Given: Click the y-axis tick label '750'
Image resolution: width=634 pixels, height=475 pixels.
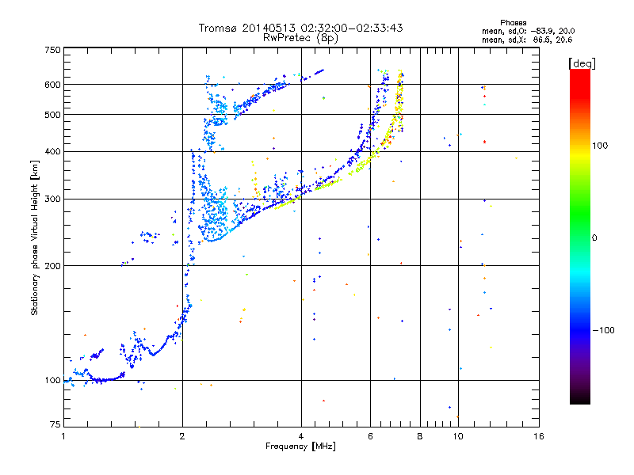Looking at the screenshot, I should (x=52, y=50).
